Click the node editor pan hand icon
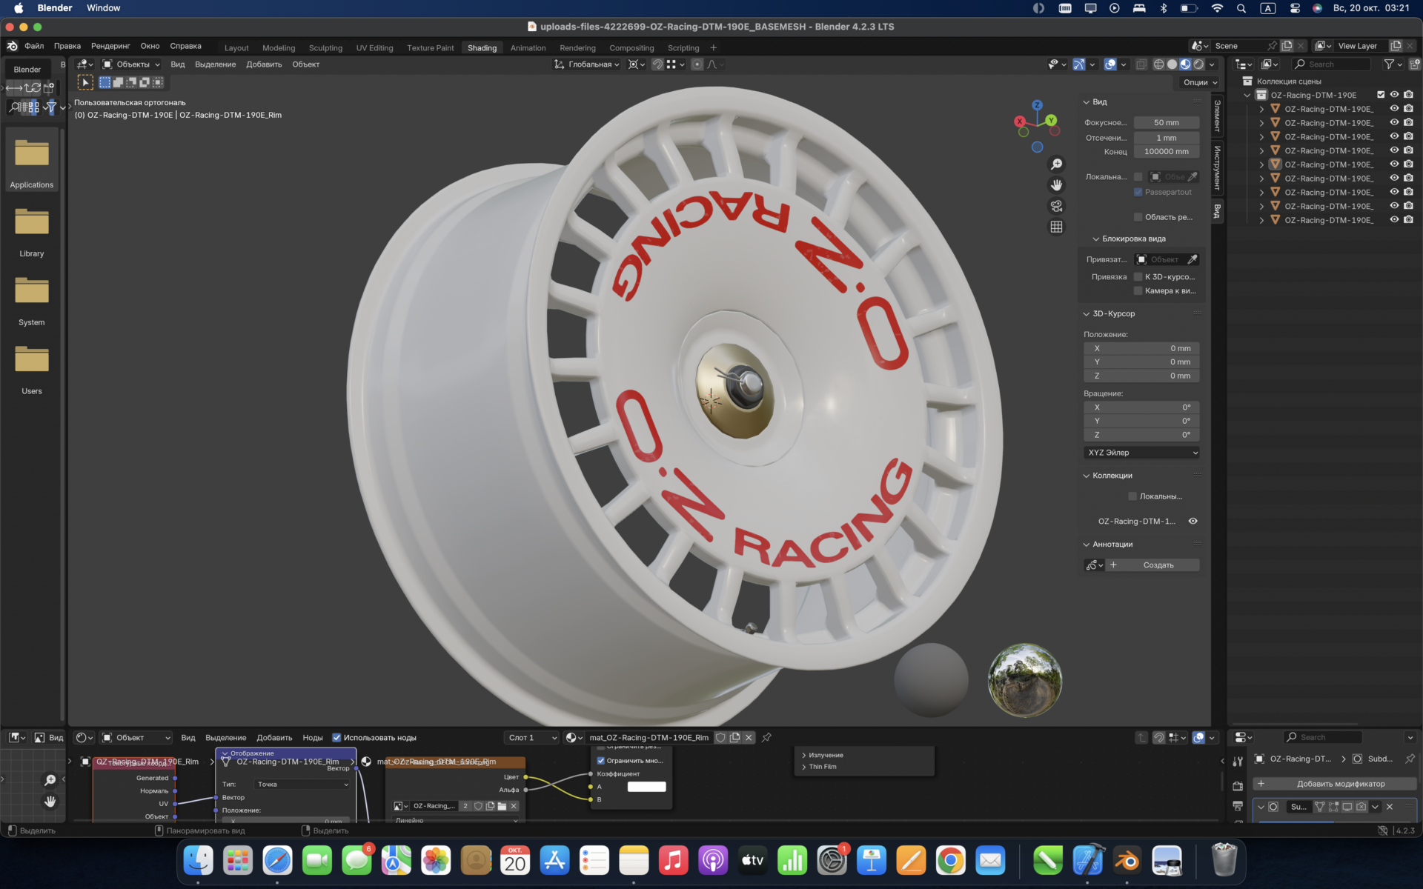1423x889 pixels. (x=50, y=802)
